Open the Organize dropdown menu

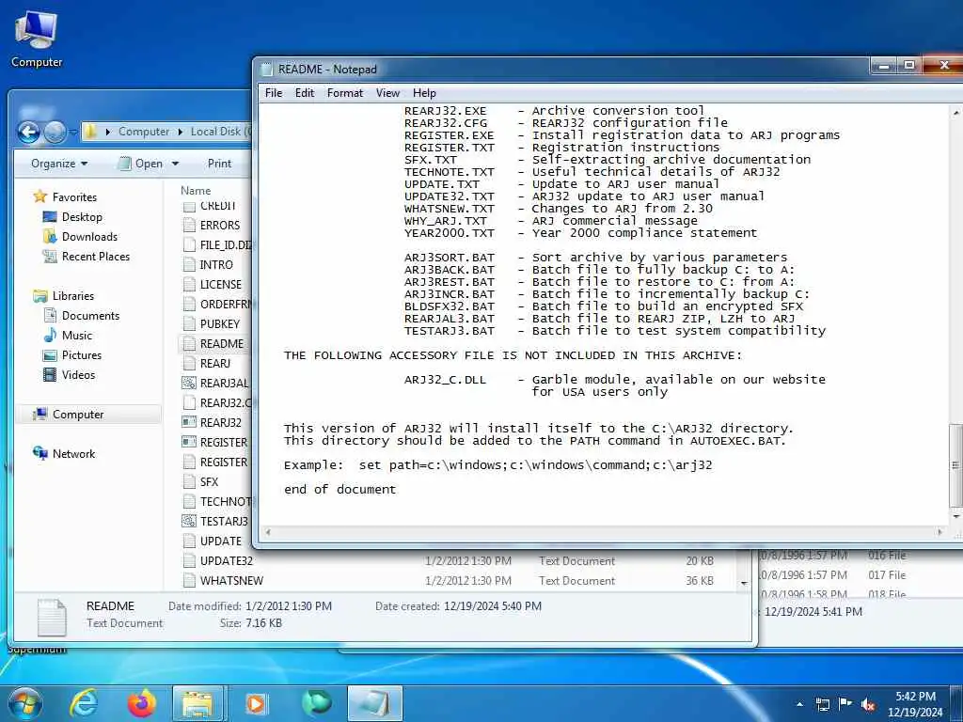[x=59, y=164]
